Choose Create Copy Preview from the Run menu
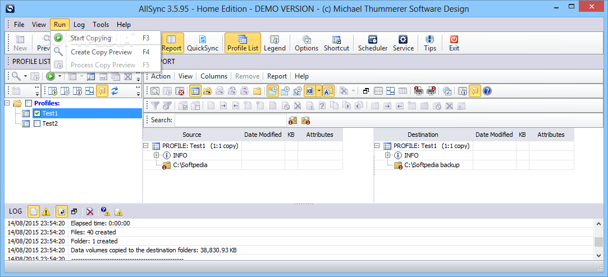The width and height of the screenshot is (608, 277). point(106,52)
